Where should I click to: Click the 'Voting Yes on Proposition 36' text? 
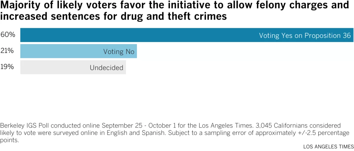pyautogui.click(x=305, y=36)
